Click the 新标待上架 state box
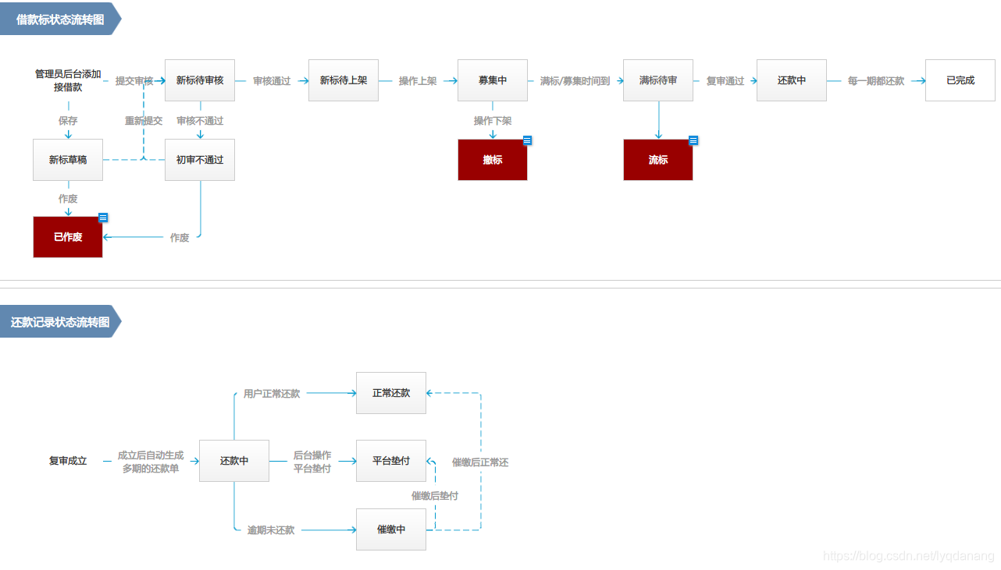The height and width of the screenshot is (570, 1001). click(344, 80)
